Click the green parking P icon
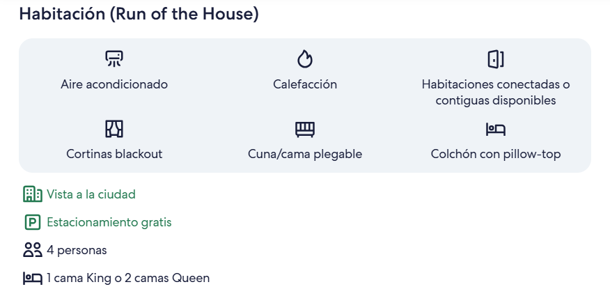The width and height of the screenshot is (610, 296). (32, 223)
